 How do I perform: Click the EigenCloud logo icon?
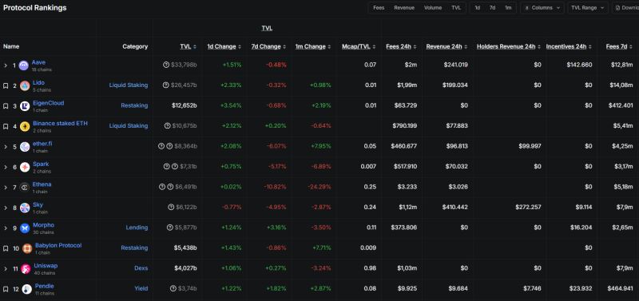[x=25, y=106]
